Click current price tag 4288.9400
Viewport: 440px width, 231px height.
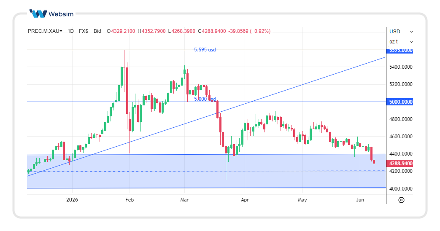click(x=400, y=164)
